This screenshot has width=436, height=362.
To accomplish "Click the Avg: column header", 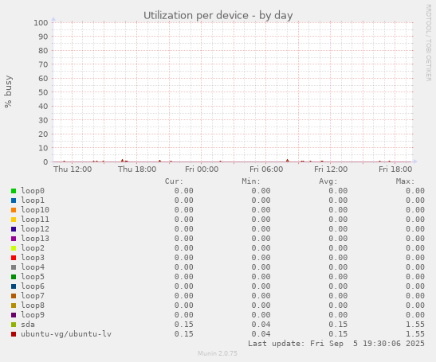I will pos(328,181).
